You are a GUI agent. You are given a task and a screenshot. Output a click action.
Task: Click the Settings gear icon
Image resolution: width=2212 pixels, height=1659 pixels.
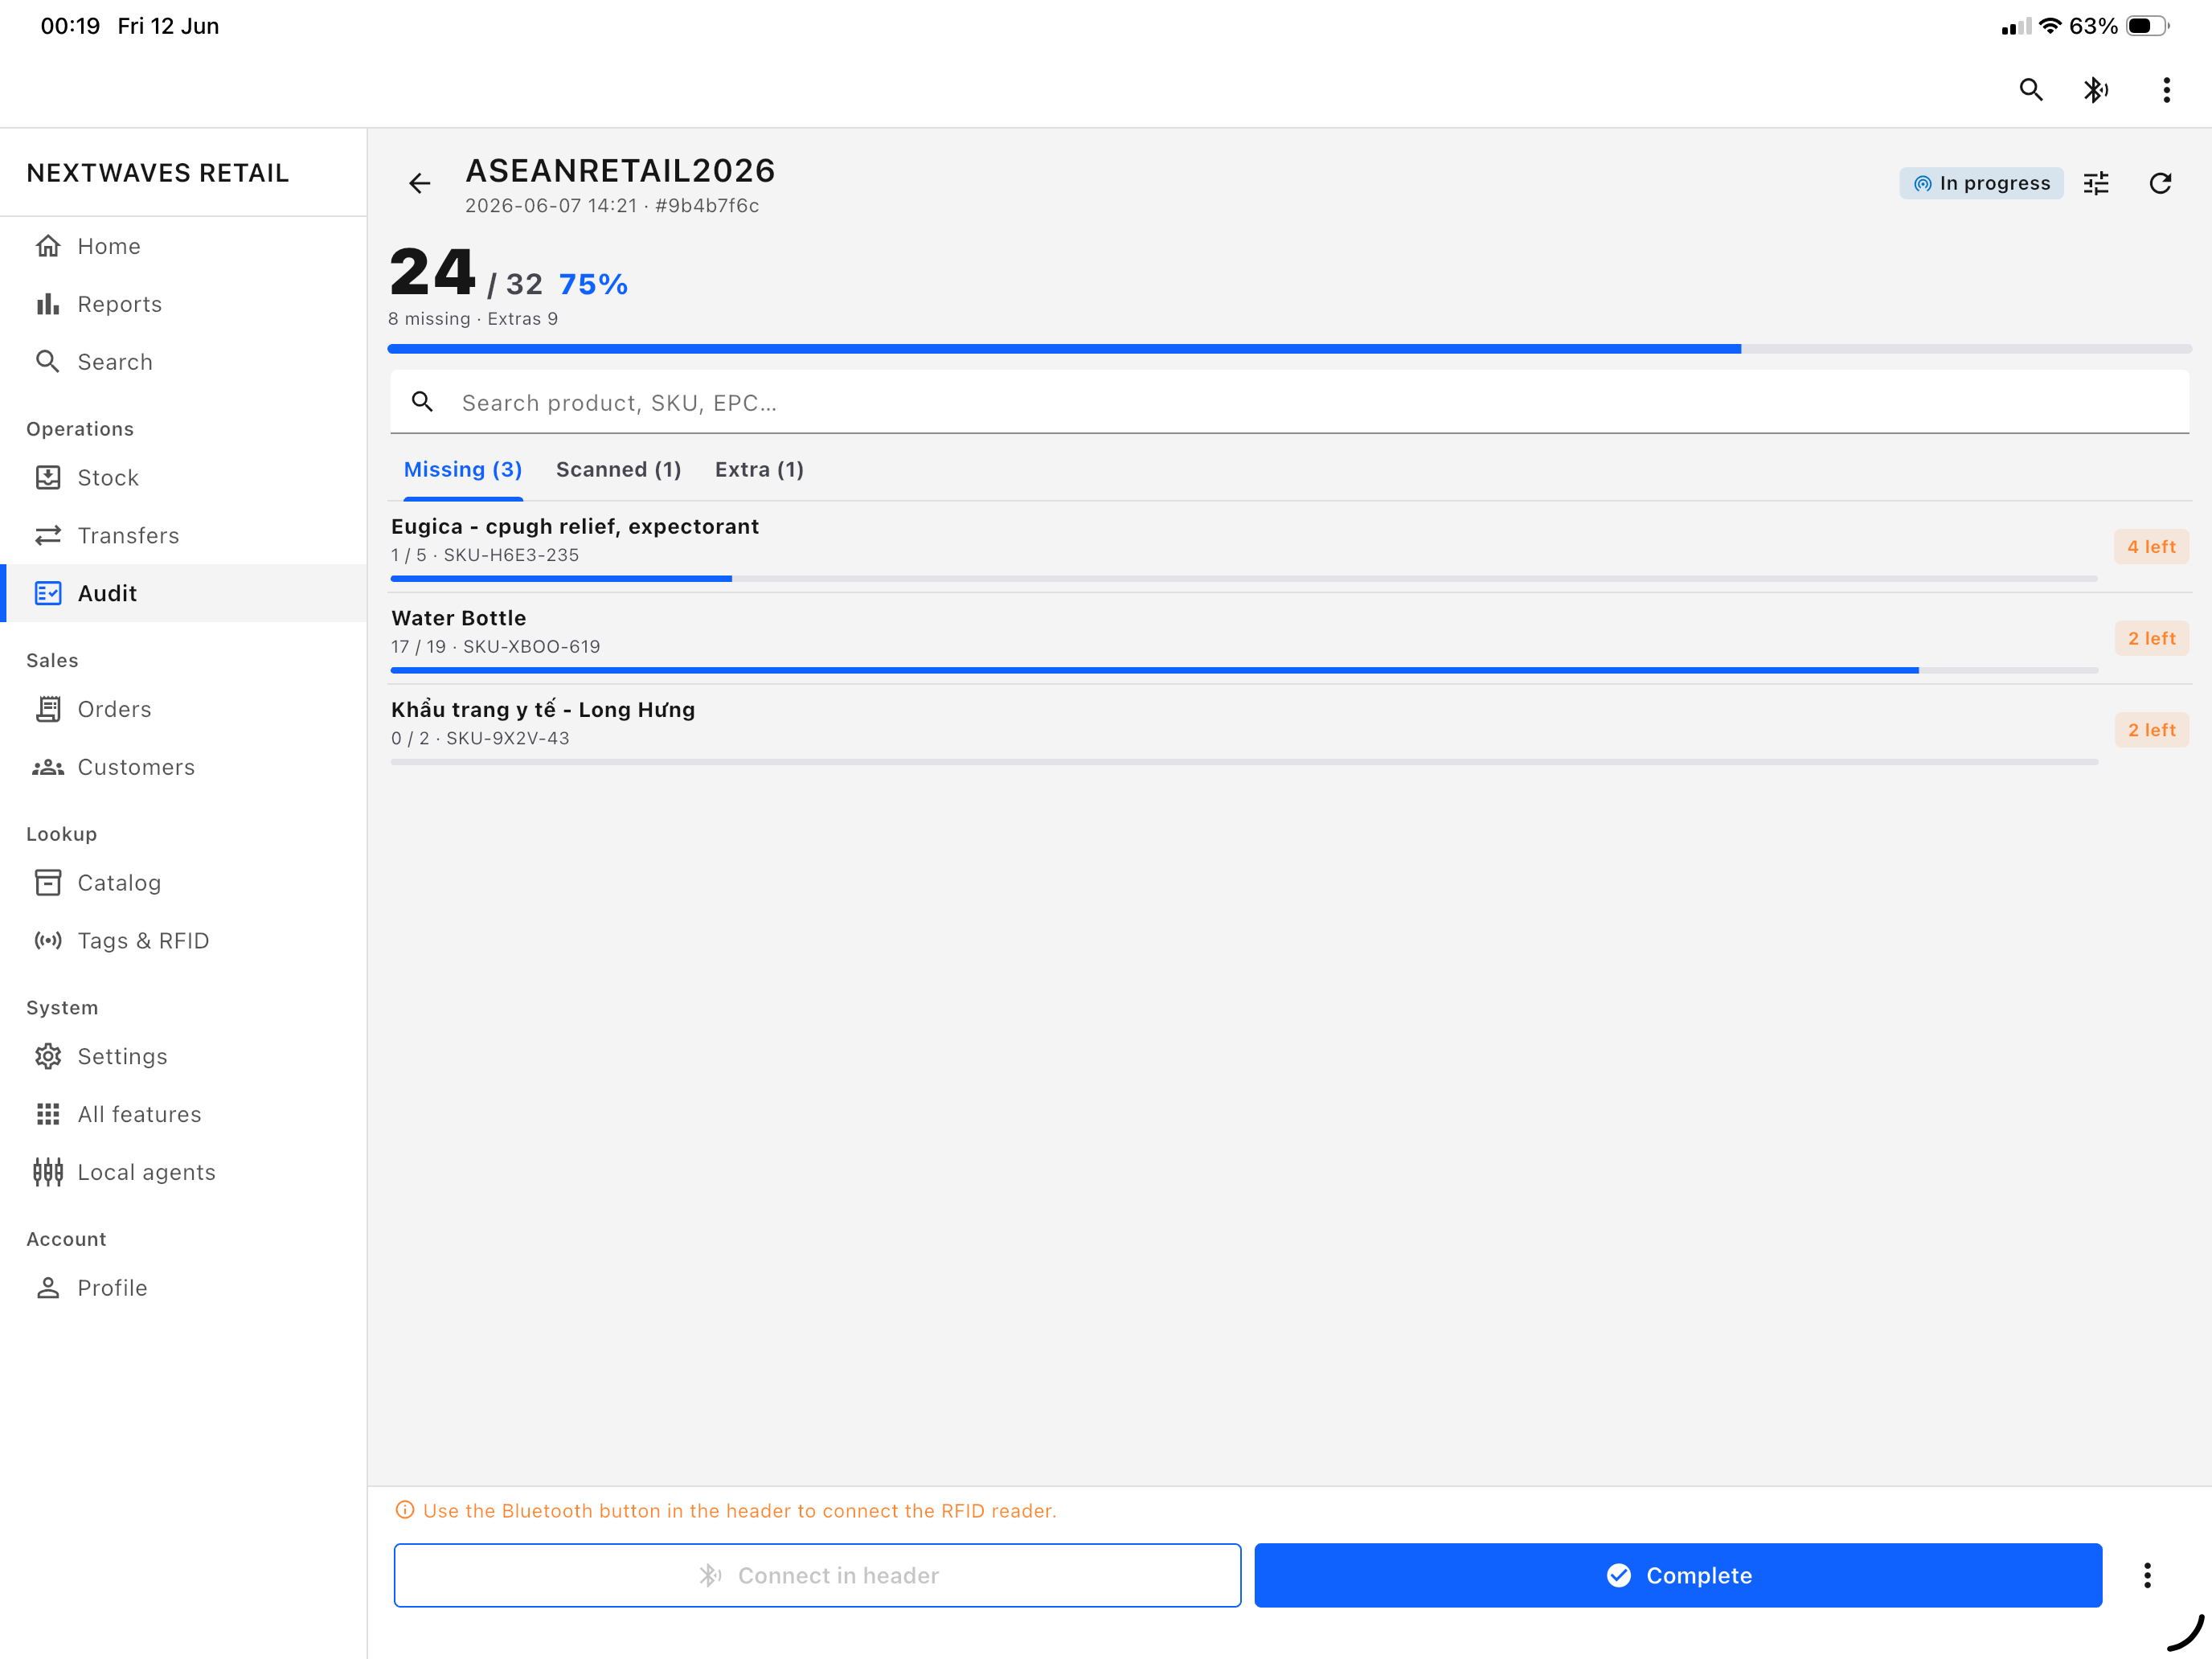(x=48, y=1056)
